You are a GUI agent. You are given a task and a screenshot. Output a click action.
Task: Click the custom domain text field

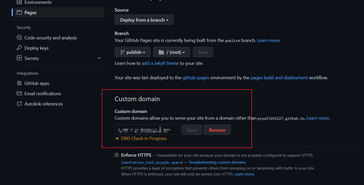point(147,130)
